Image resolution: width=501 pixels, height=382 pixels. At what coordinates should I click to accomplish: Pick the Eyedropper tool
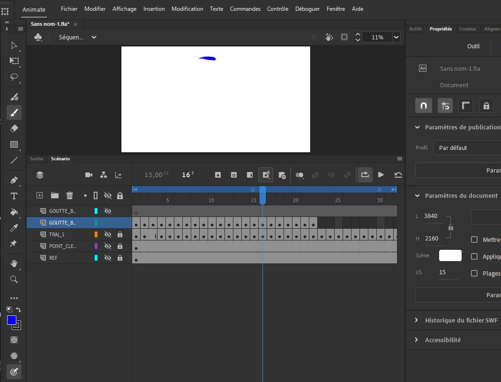14,228
